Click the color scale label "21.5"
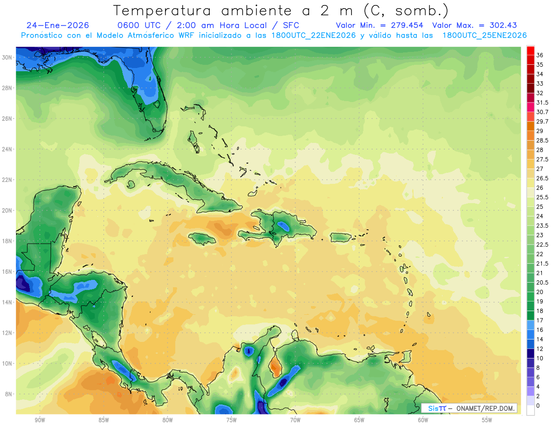 pyautogui.click(x=542, y=263)
